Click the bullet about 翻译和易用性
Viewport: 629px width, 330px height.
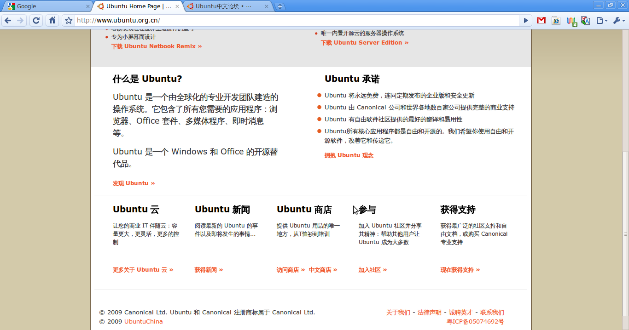tap(393, 119)
